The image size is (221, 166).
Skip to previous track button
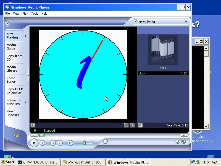[x=53, y=143]
